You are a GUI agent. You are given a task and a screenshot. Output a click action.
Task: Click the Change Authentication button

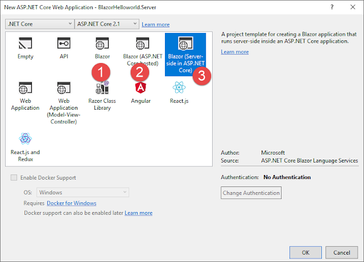click(x=251, y=193)
